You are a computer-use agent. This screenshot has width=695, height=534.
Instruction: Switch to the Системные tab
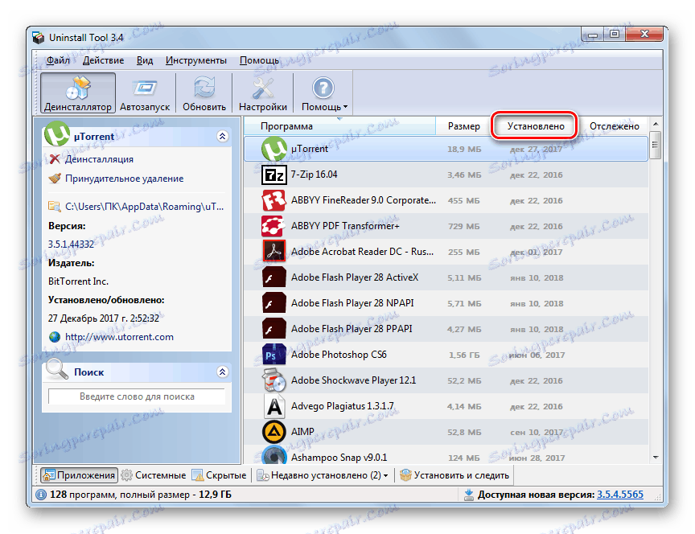(x=154, y=475)
